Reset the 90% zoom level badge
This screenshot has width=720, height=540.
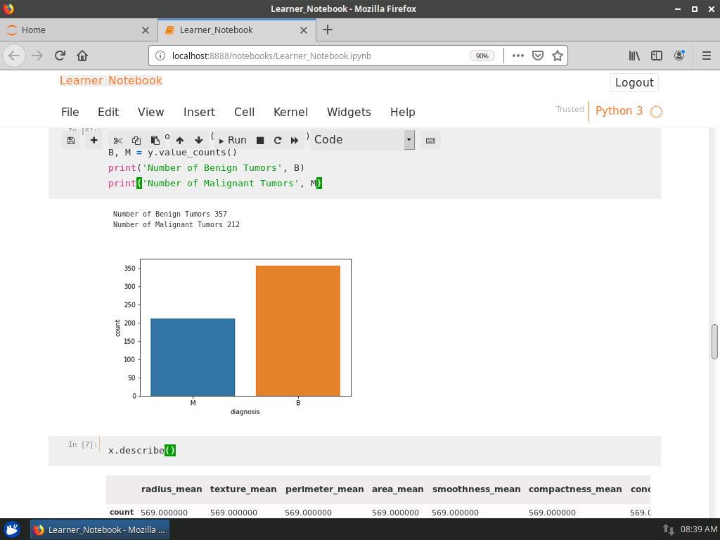[482, 56]
